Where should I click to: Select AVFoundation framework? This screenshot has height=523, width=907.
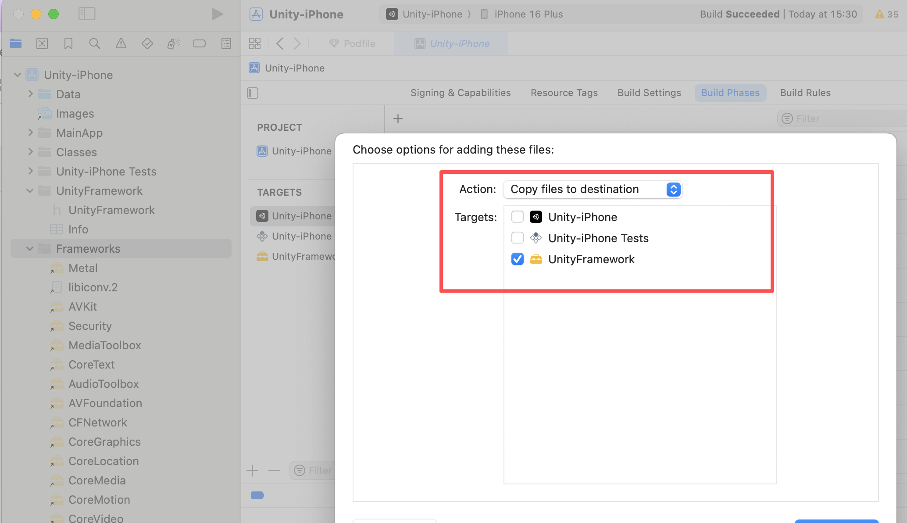pyautogui.click(x=105, y=403)
